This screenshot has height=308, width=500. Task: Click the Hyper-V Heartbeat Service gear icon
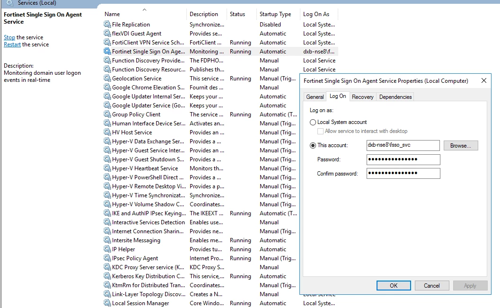pos(107,168)
